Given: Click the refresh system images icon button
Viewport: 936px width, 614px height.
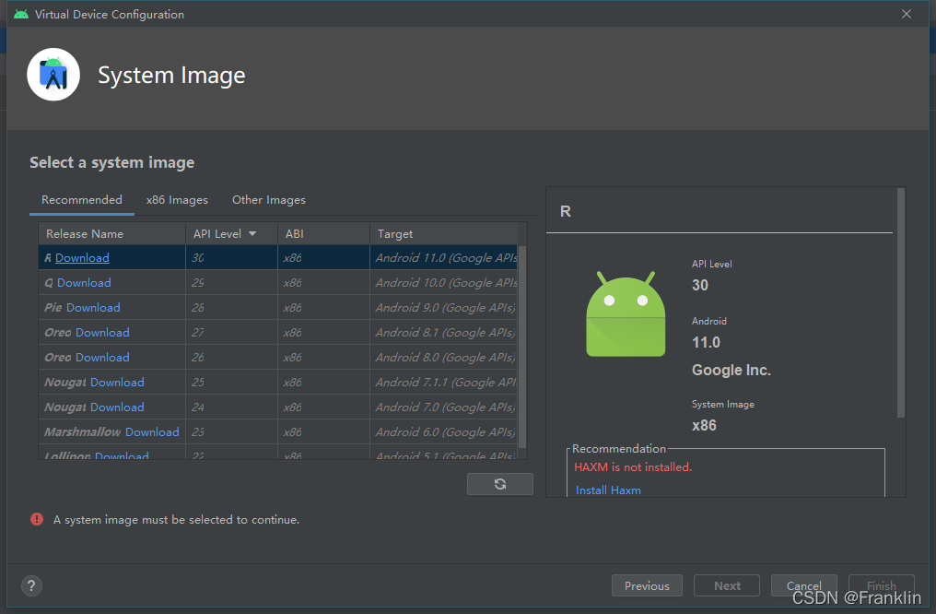Looking at the screenshot, I should [499, 484].
